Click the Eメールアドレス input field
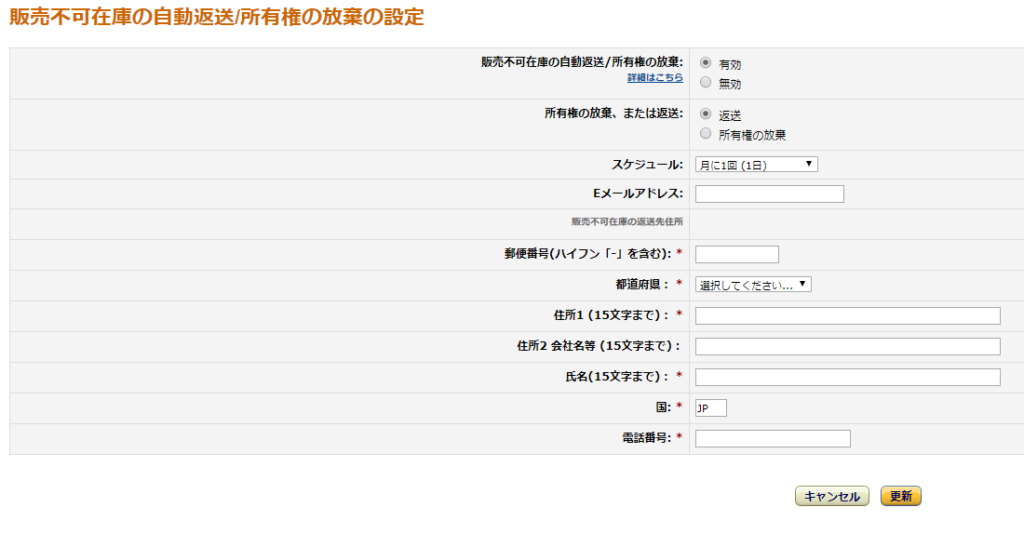This screenshot has height=534, width=1024. click(x=769, y=194)
